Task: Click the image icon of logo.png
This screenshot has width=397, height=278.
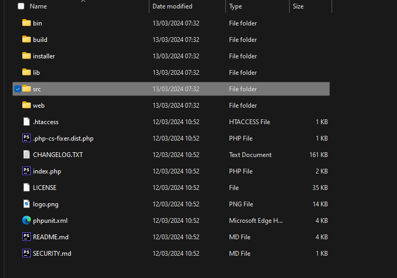Action: tap(27, 204)
